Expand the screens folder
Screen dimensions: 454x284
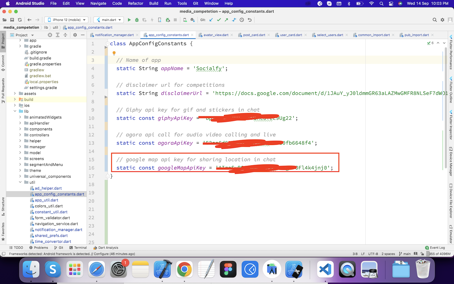tap(20, 159)
